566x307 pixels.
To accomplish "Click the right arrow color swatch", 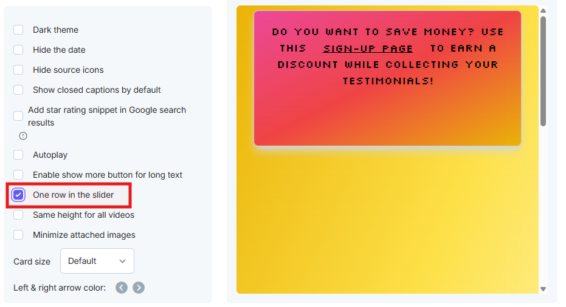I will (x=139, y=288).
